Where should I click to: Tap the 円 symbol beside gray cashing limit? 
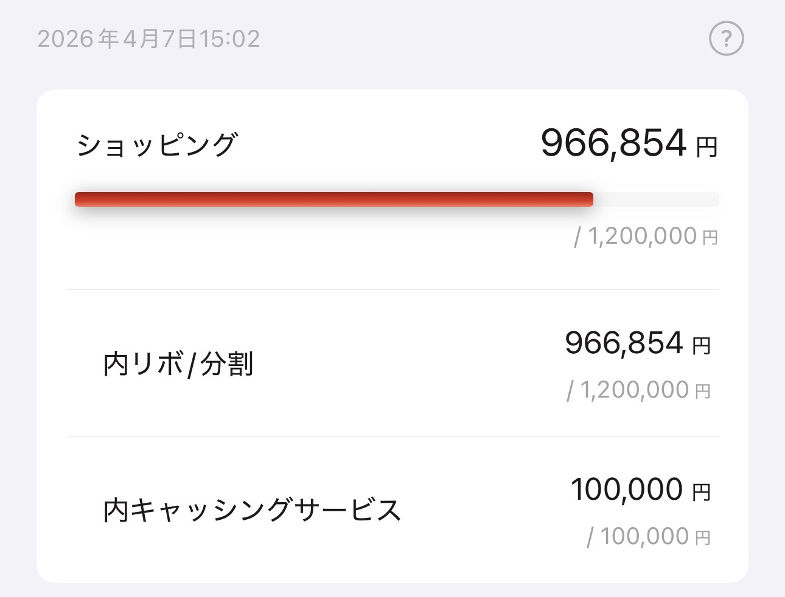703,538
